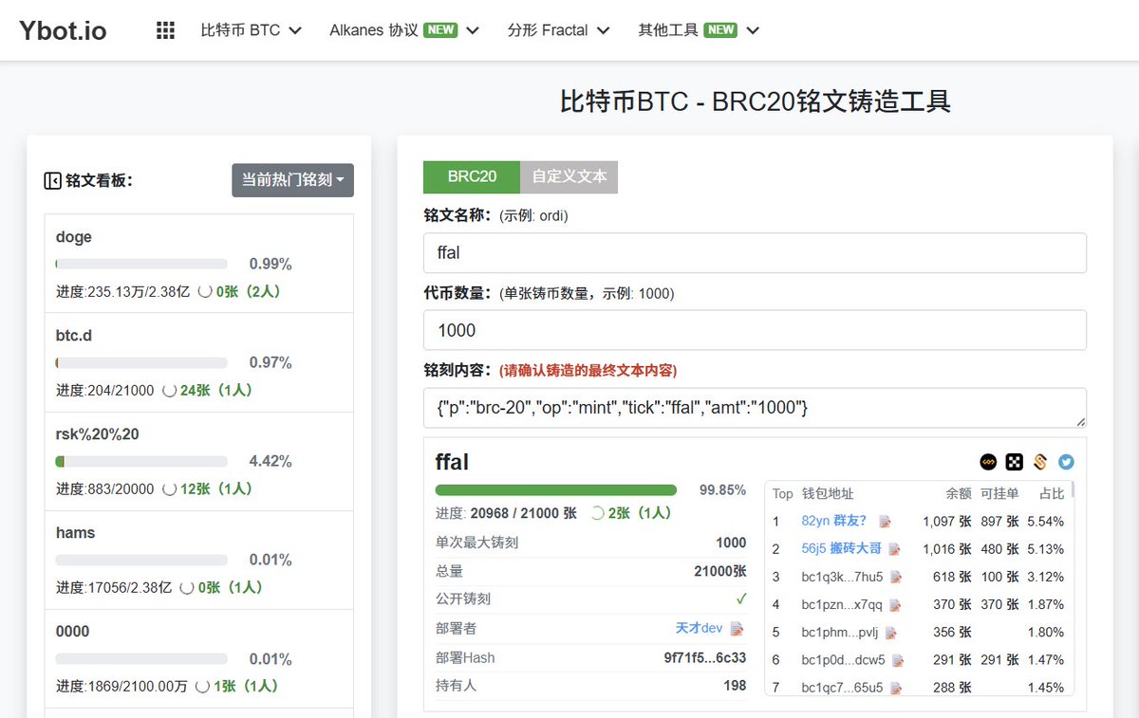Viewport: 1139px width, 718px height.
Task: Click the note icon beside bc1q3k...7hu5
Action: click(895, 577)
